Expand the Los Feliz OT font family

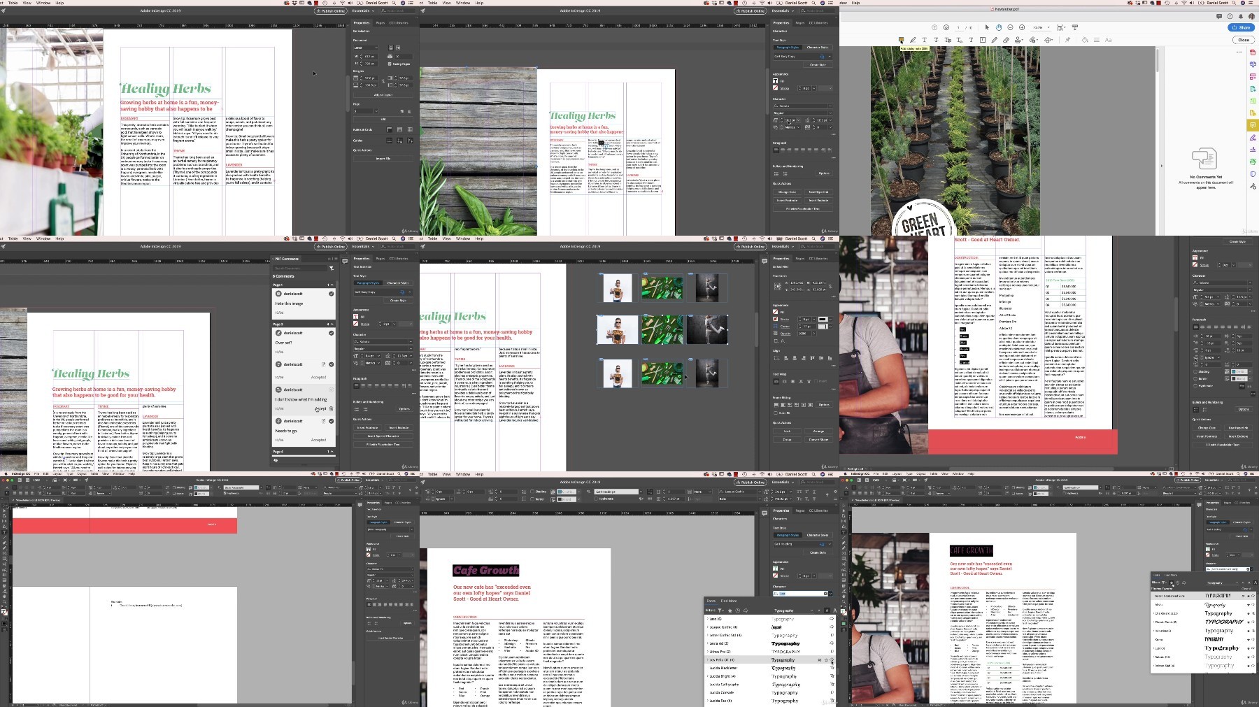707,659
